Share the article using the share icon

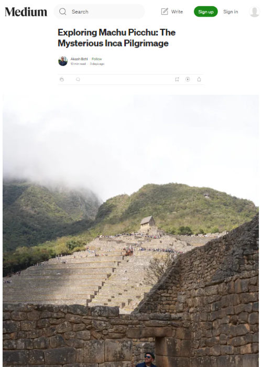[199, 79]
